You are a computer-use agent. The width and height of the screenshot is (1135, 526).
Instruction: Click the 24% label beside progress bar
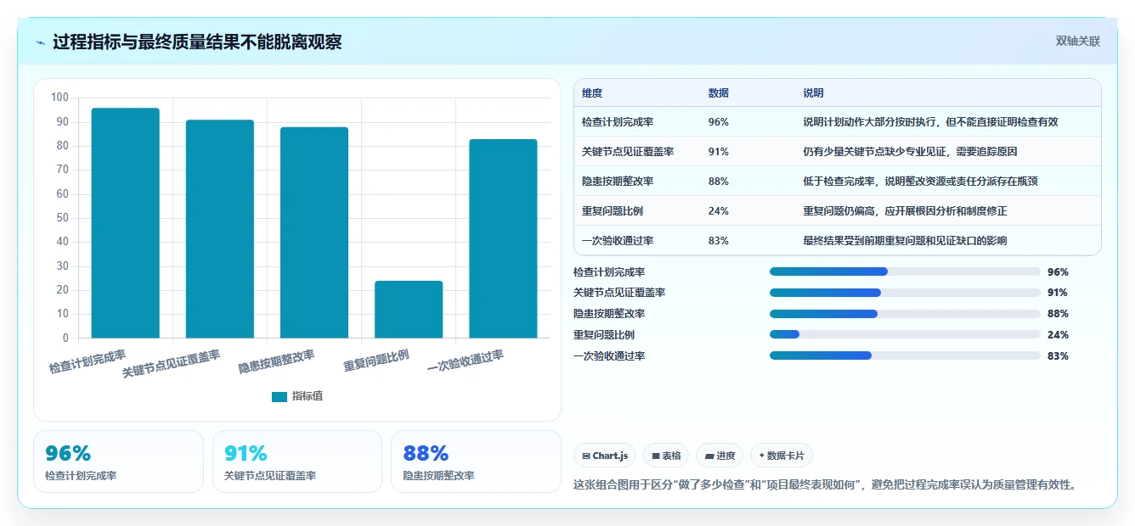coord(1058,334)
